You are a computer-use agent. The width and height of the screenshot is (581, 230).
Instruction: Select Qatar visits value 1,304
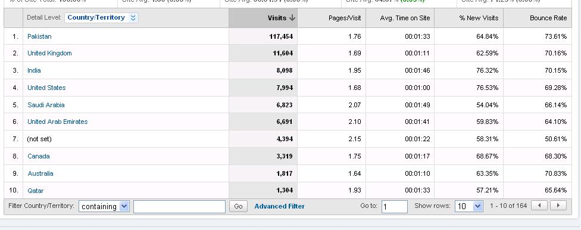point(285,190)
